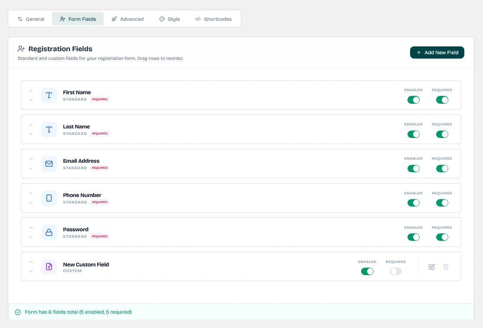The height and width of the screenshot is (328, 483).
Task: Switch off Email Address Required toggle
Action: coord(442,168)
